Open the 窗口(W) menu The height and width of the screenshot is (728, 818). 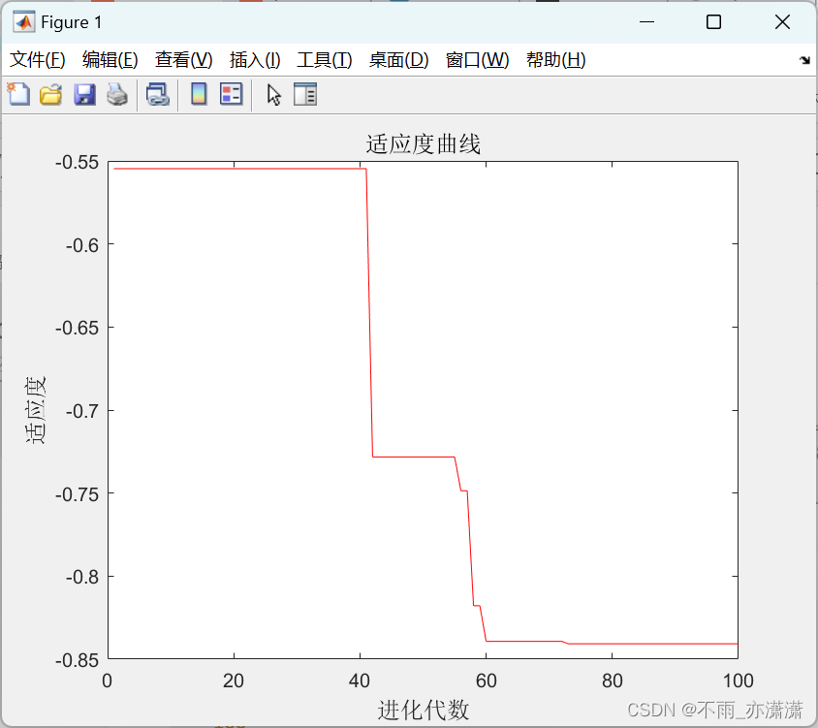[478, 60]
